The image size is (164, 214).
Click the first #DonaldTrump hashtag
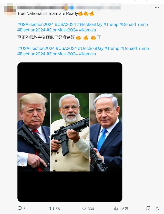[134, 25]
